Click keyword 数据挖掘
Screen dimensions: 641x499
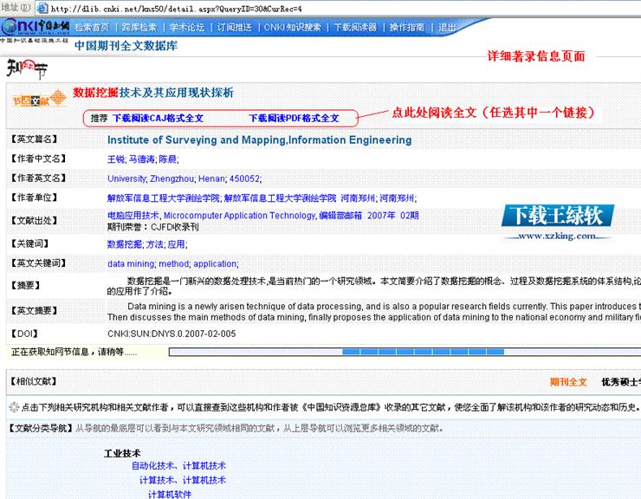click(x=124, y=244)
